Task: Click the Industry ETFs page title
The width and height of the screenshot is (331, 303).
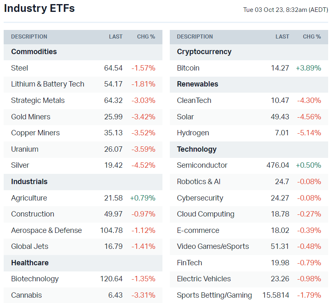Action: click(x=39, y=8)
